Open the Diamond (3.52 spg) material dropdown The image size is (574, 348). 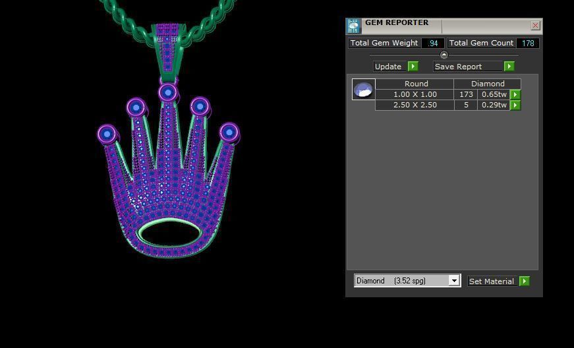[x=454, y=281]
